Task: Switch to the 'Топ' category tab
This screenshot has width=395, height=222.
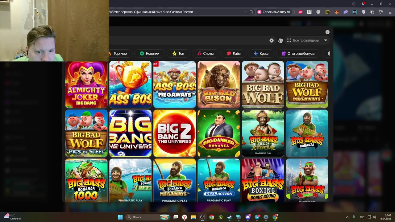Action: [178, 53]
